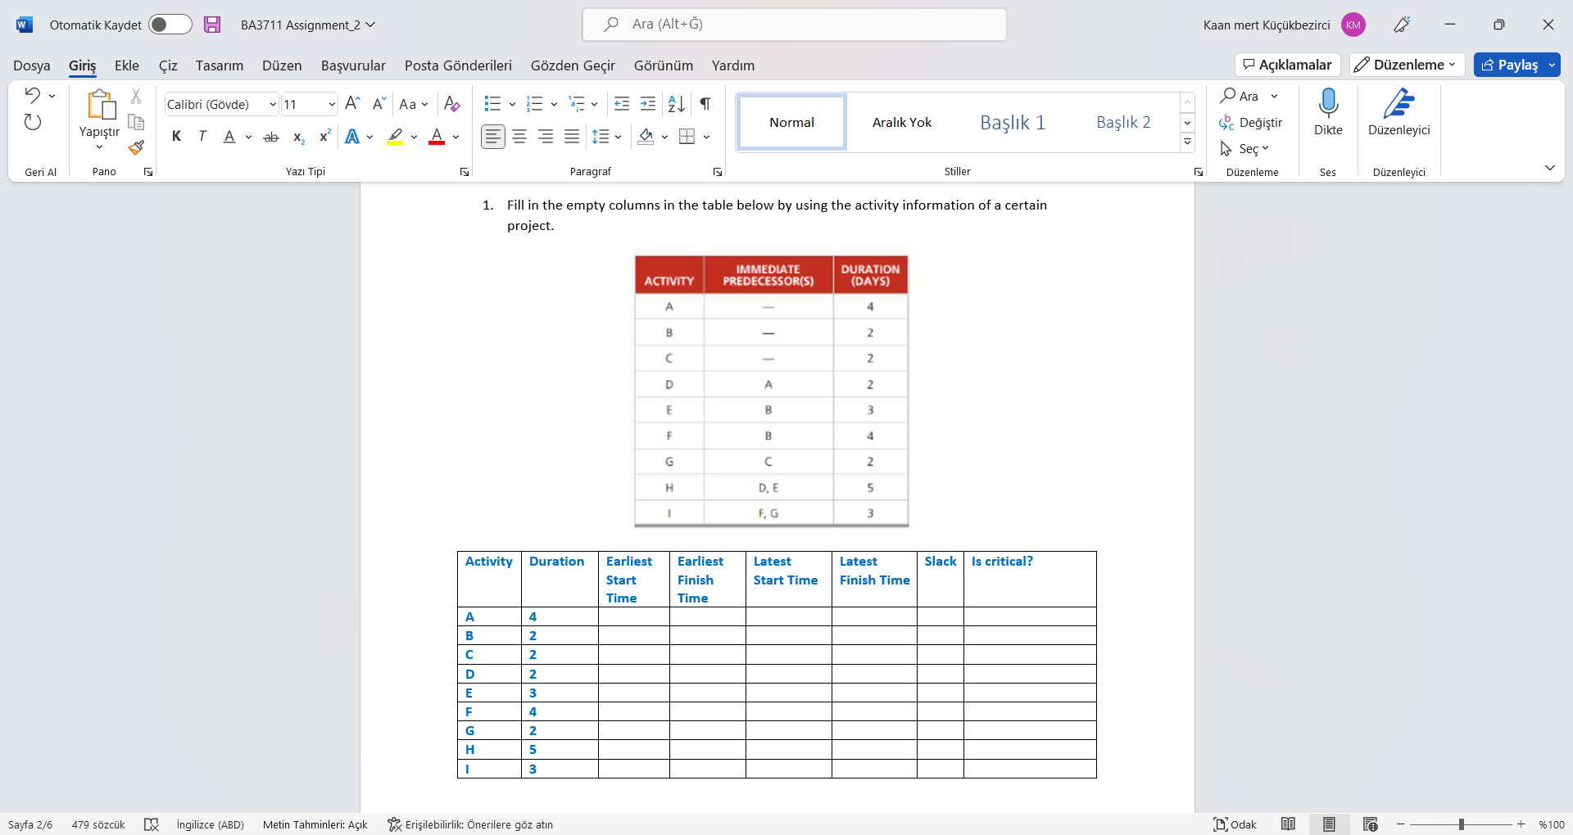Open the Seç dropdown
The image size is (1573, 835).
pos(1246,149)
